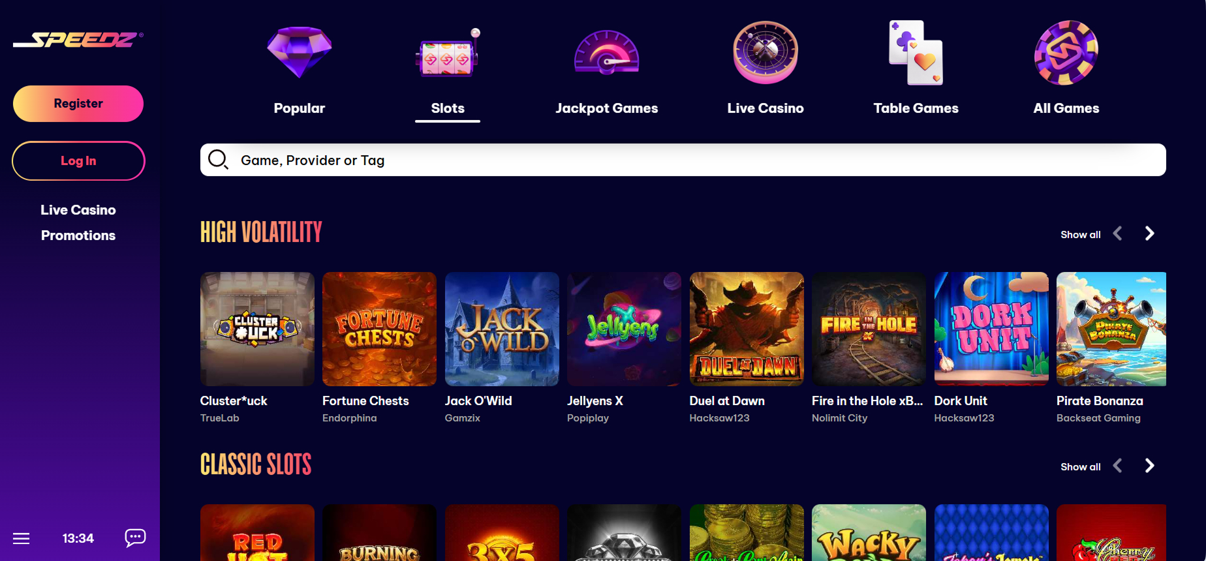Click the Speedz logo
1206x561 pixels.
pyautogui.click(x=78, y=40)
